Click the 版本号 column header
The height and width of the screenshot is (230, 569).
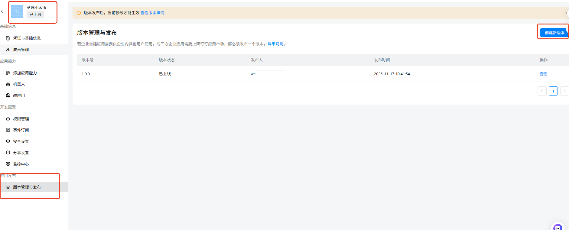point(88,60)
